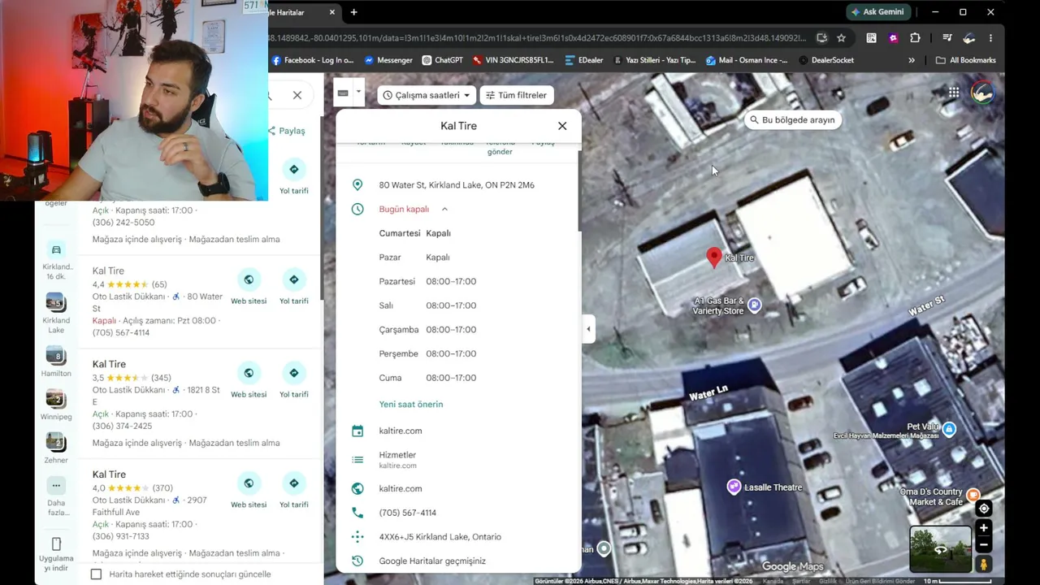Open the Tüm filtreler button
The height and width of the screenshot is (585, 1040).
pyautogui.click(x=517, y=95)
